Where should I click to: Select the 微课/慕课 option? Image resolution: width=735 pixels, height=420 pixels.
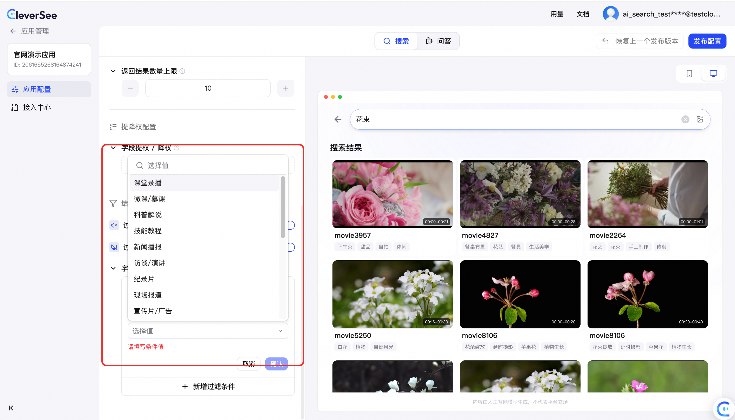[204, 199]
